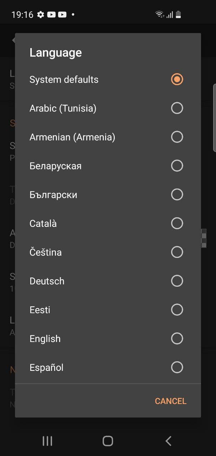Select the Arabic (Tunisia) radio button
Image resolution: width=216 pixels, height=456 pixels.
coord(177,108)
